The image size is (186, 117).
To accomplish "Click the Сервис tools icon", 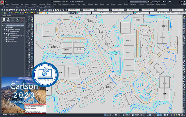I will 17,20.
